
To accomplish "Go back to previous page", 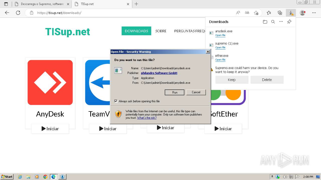I will [x=7, y=13].
